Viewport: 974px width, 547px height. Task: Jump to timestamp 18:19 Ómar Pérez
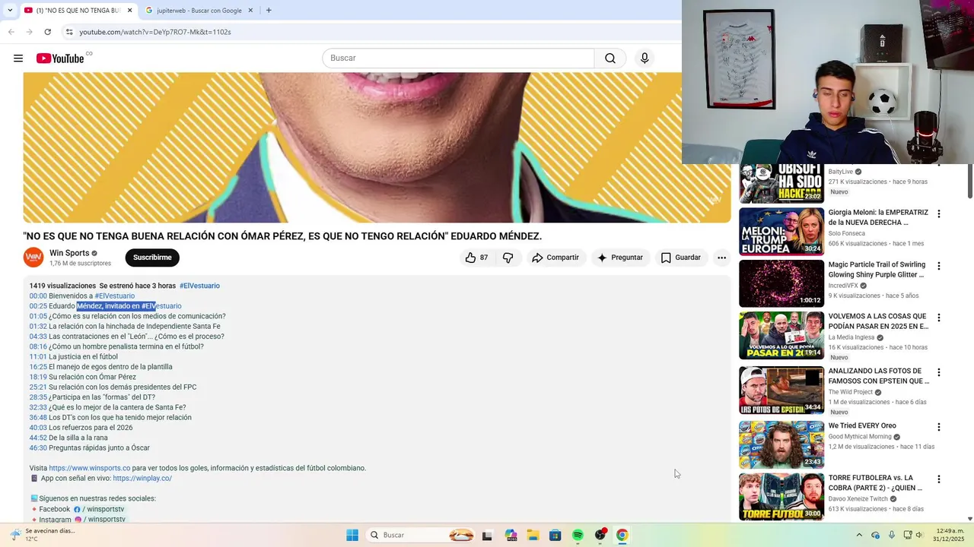(38, 377)
